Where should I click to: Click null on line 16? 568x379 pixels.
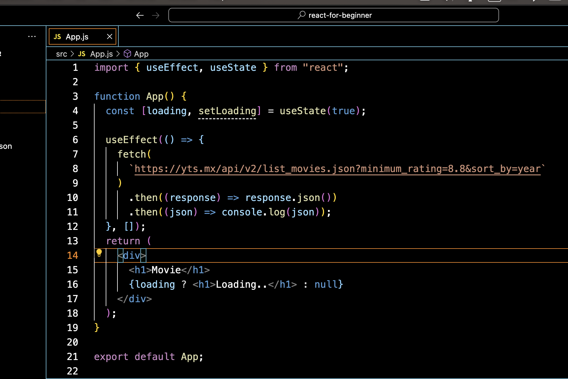(x=326, y=284)
